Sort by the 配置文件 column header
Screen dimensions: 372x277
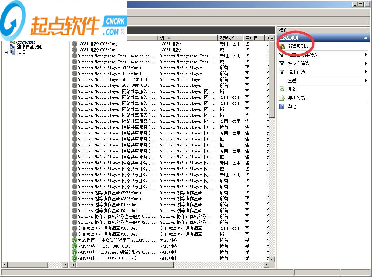(x=230, y=38)
